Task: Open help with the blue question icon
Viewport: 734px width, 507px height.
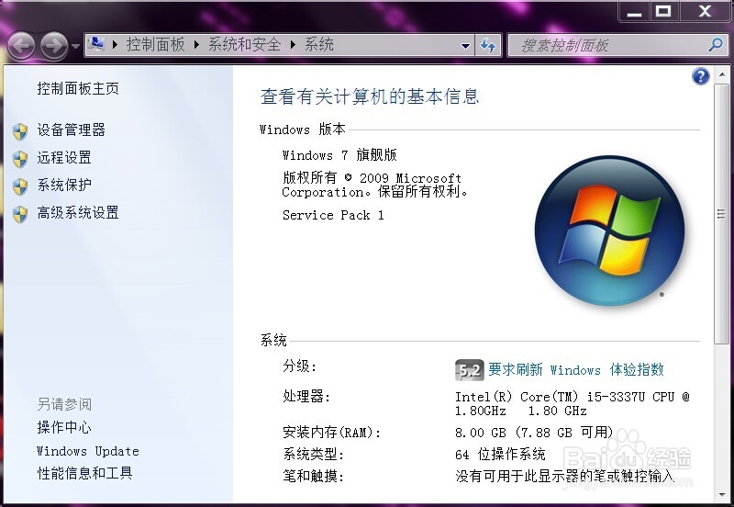Action: click(x=700, y=76)
